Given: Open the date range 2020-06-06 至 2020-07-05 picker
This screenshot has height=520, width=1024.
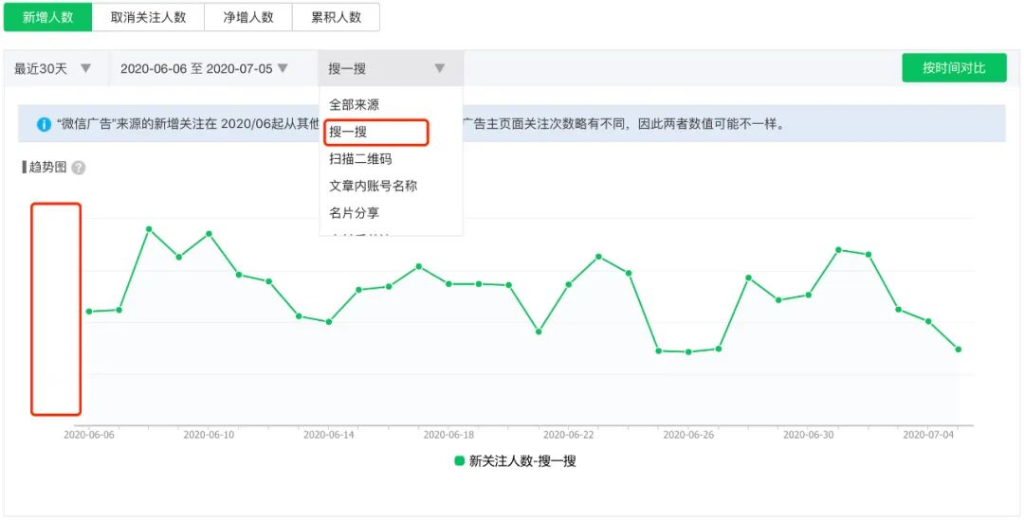Looking at the screenshot, I should pos(204,68).
